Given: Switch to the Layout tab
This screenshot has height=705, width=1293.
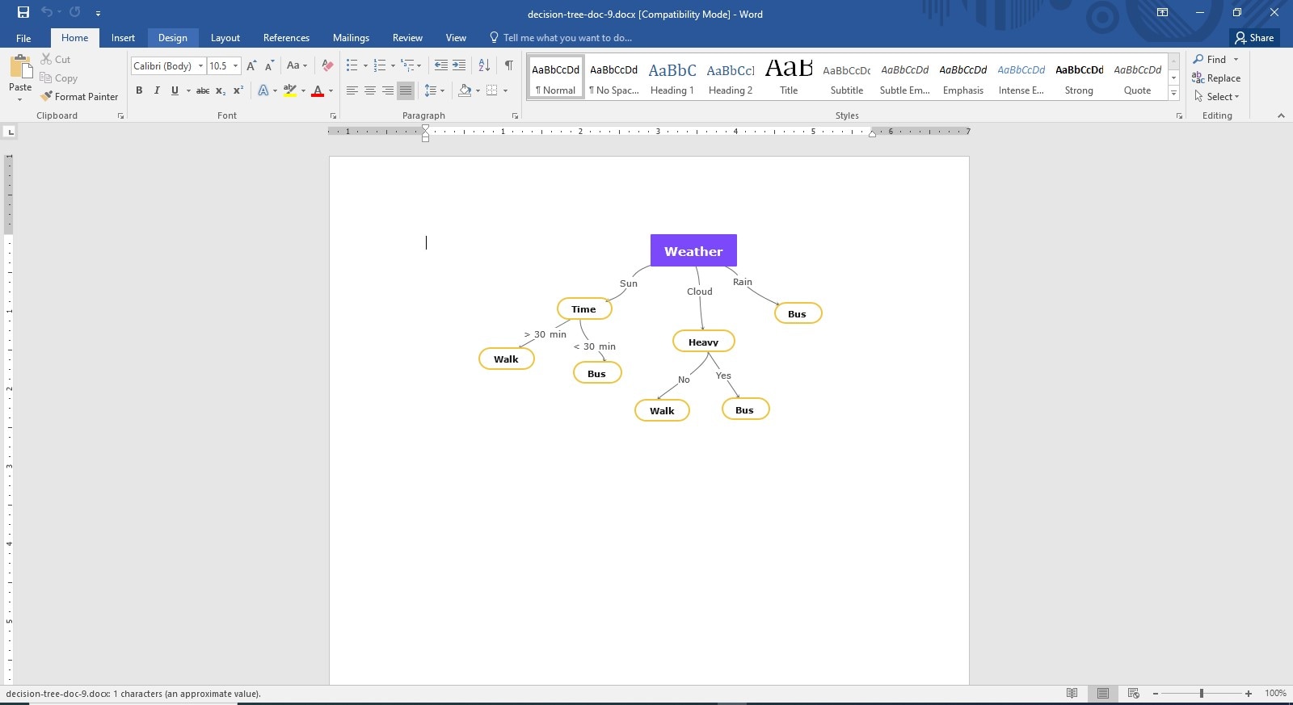Looking at the screenshot, I should tap(225, 38).
